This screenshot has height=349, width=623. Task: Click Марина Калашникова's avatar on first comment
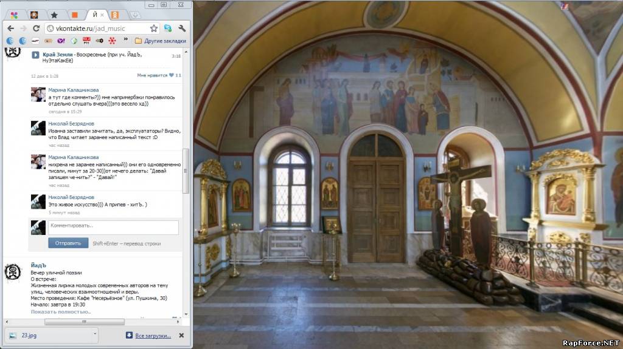(x=38, y=95)
